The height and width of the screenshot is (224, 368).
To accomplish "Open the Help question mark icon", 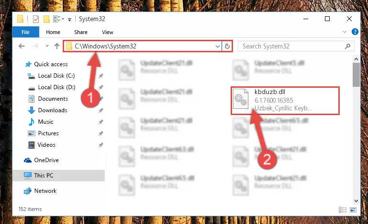I will (355, 32).
